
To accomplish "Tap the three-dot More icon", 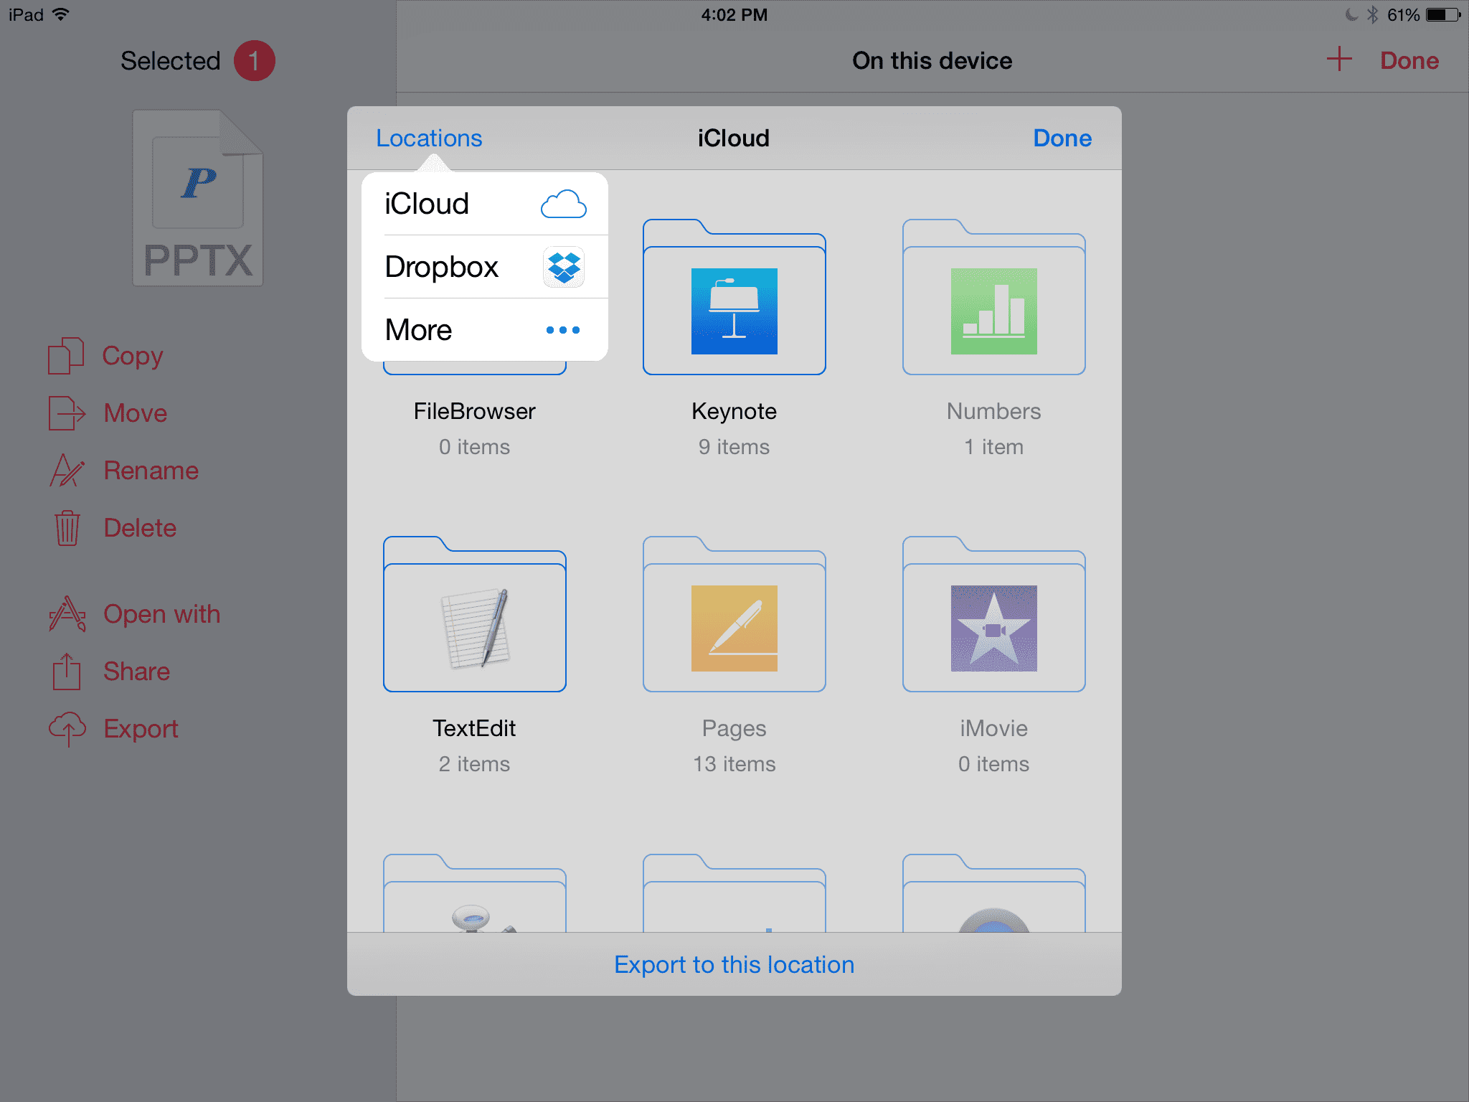I will 563,330.
